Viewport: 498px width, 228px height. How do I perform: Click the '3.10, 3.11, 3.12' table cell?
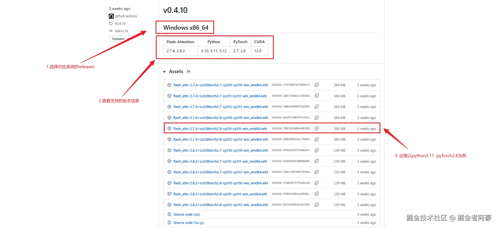(x=214, y=51)
